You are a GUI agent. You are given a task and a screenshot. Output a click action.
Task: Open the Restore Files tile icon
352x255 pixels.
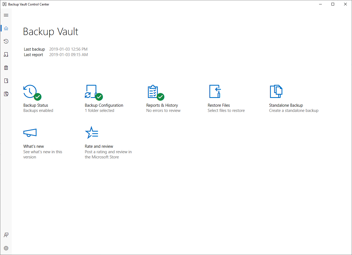215,91
